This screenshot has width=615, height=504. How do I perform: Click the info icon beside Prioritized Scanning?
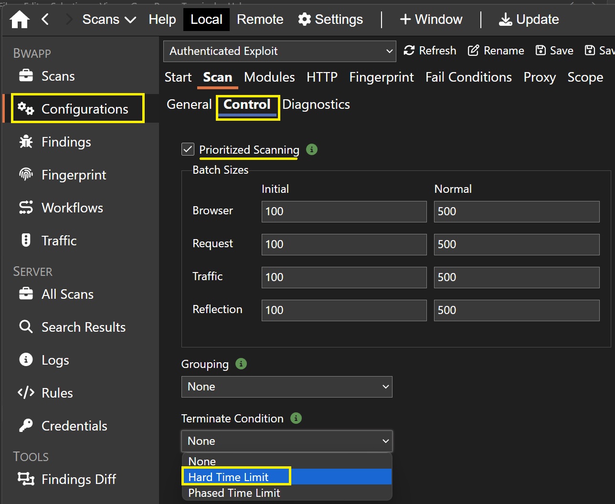[x=312, y=149]
